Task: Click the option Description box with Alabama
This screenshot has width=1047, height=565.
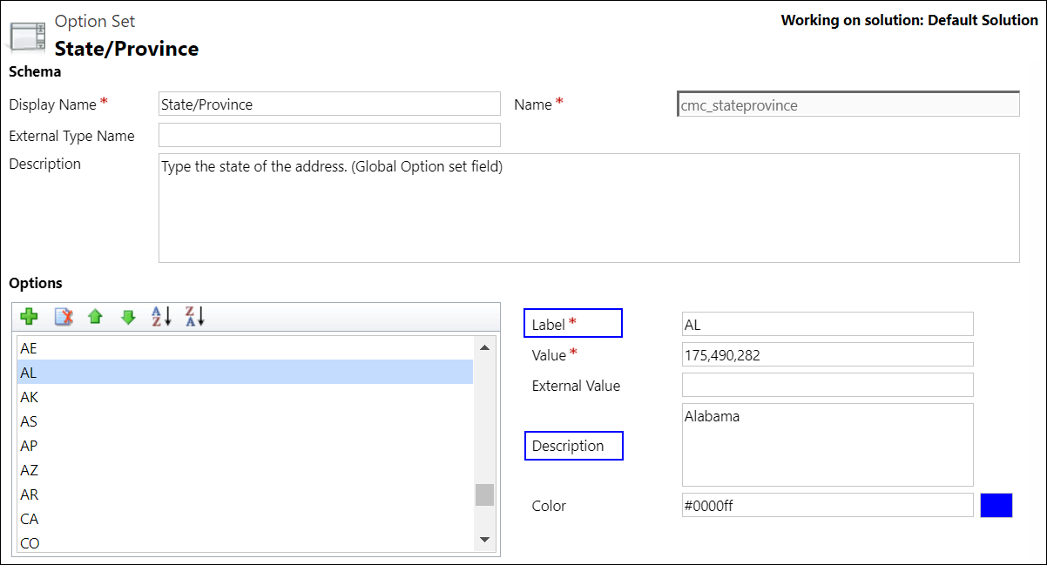Action: point(827,444)
